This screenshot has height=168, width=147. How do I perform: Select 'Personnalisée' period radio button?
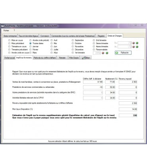94,50
